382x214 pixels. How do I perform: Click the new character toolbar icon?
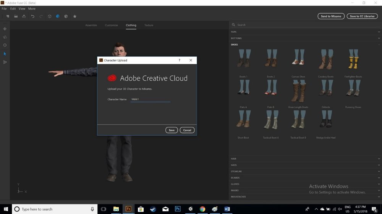click(8, 16)
